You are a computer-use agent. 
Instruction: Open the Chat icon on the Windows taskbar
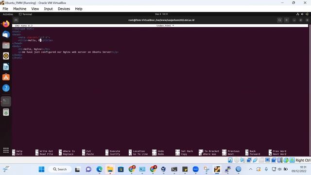point(88,169)
